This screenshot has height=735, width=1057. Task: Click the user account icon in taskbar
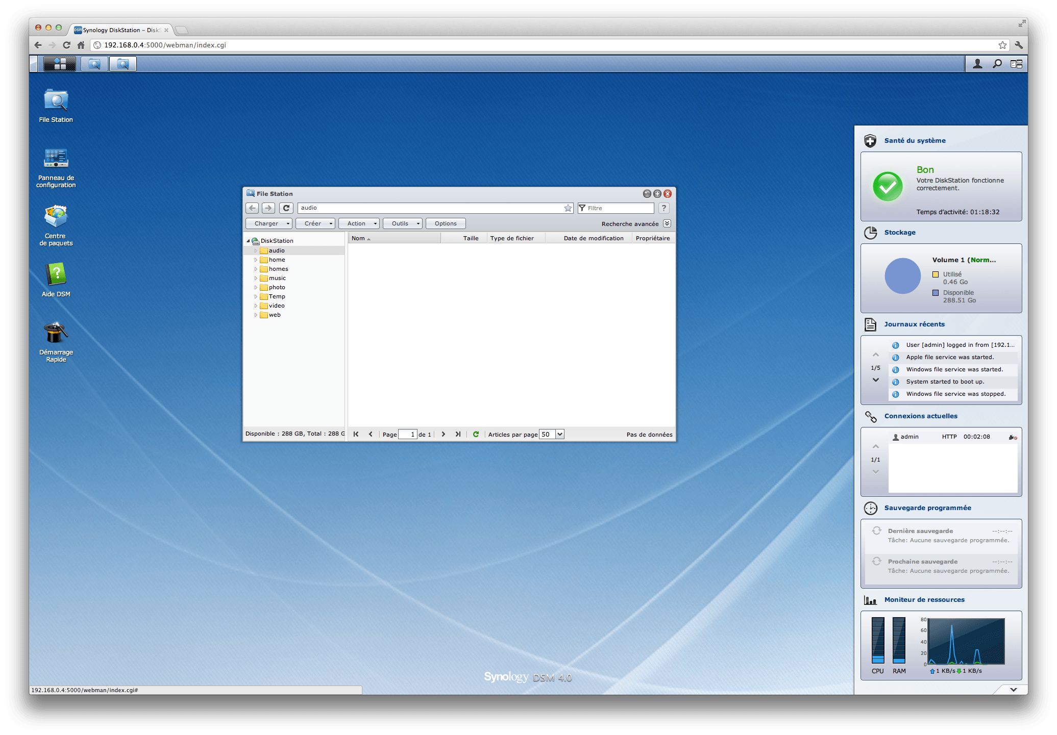tap(977, 64)
